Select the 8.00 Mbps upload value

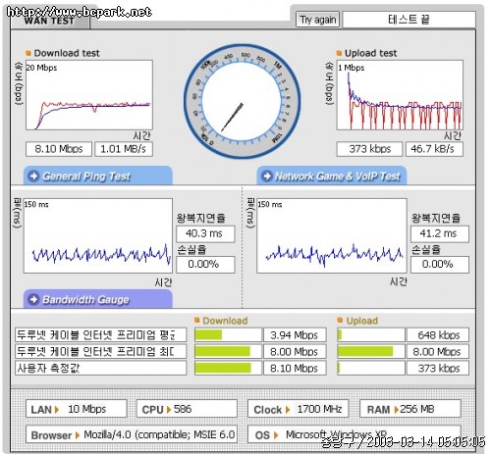click(438, 351)
